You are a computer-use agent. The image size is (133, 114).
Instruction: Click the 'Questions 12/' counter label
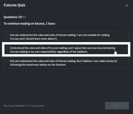pyautogui.click(x=13, y=17)
